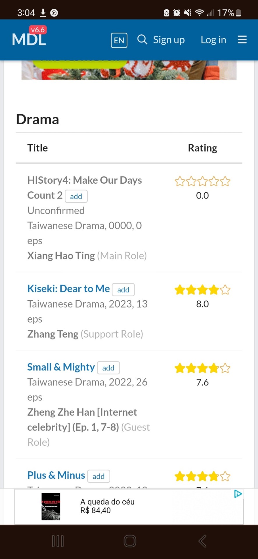Viewport: 258px width, 559px height.
Task: Add Plus & Minus to list
Action: 98,476
